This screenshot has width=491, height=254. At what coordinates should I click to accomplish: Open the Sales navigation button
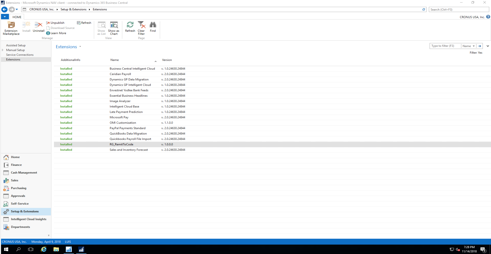[x=26, y=180]
